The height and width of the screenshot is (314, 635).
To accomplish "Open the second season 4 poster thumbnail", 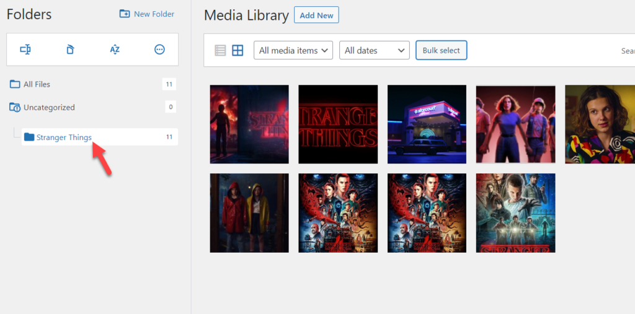I will (x=427, y=213).
